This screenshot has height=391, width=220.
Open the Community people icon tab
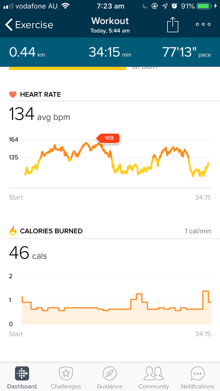154,377
